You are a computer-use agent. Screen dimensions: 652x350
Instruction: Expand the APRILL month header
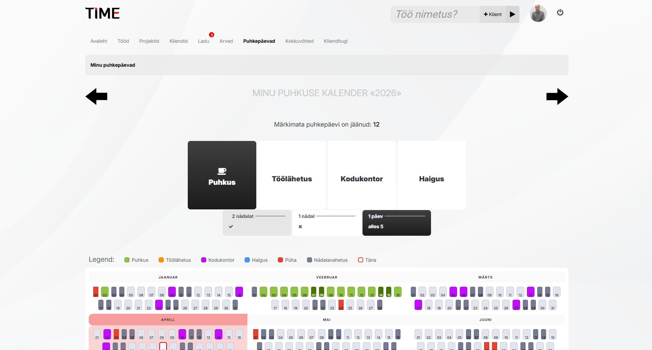[x=168, y=320]
